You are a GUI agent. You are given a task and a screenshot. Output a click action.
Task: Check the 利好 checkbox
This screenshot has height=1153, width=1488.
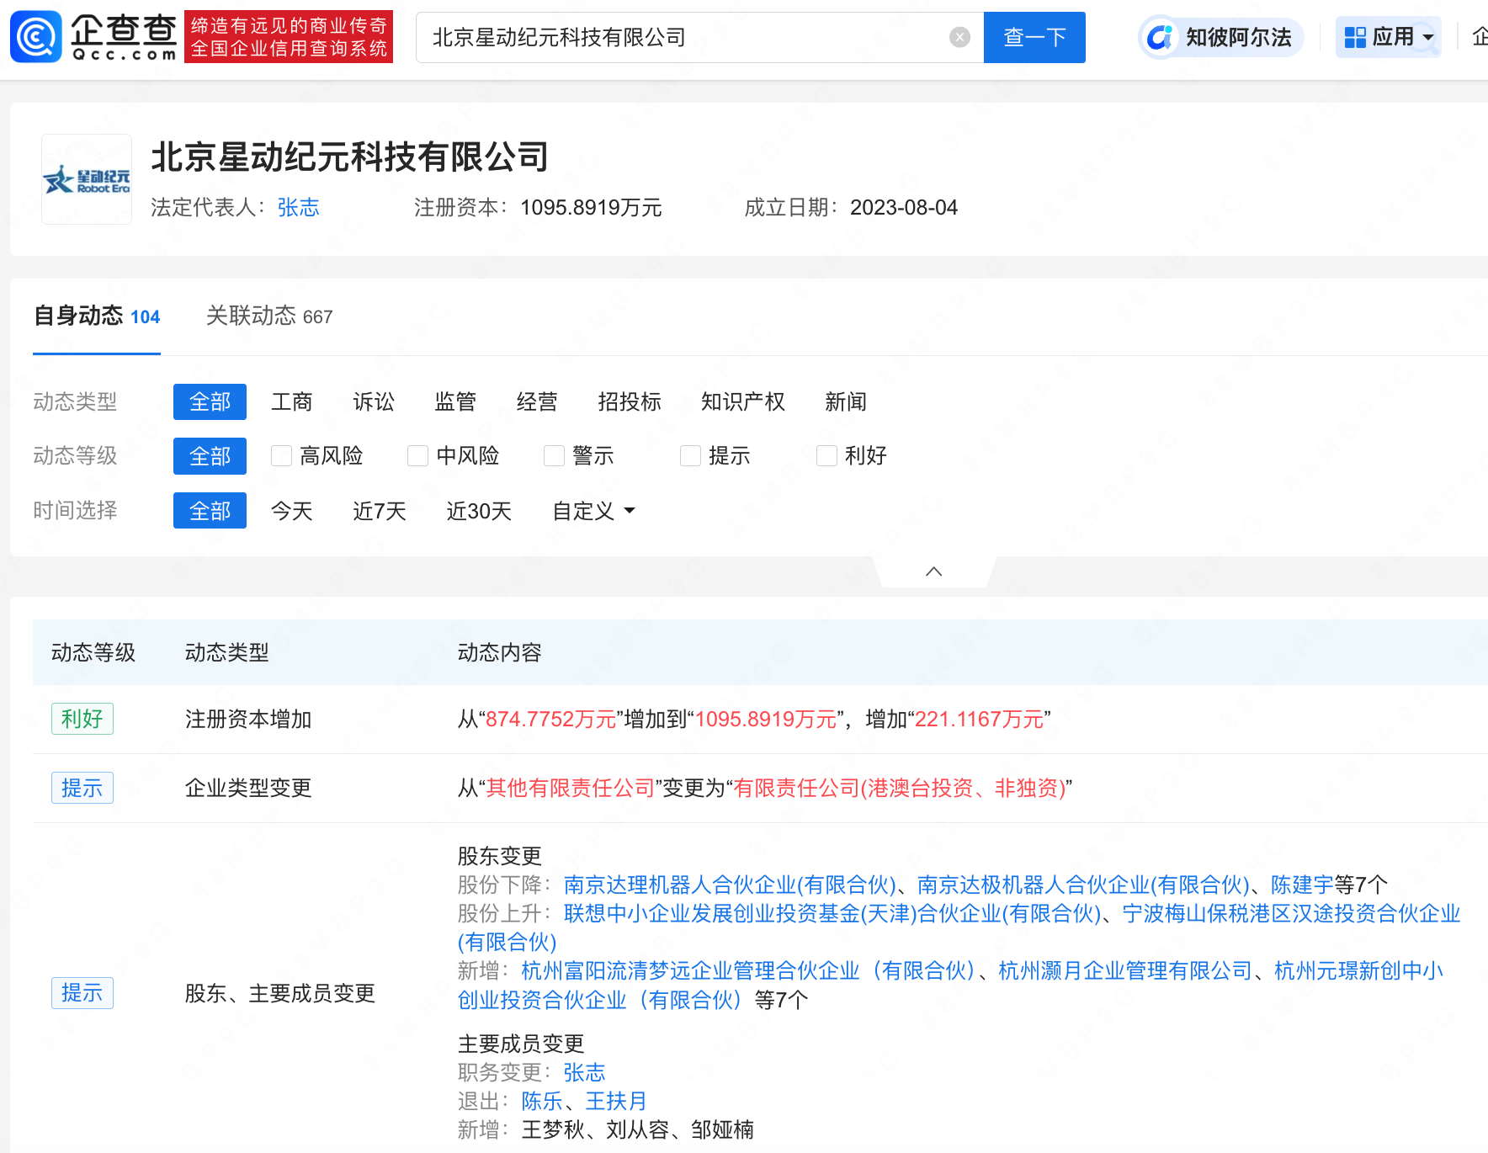pos(826,456)
